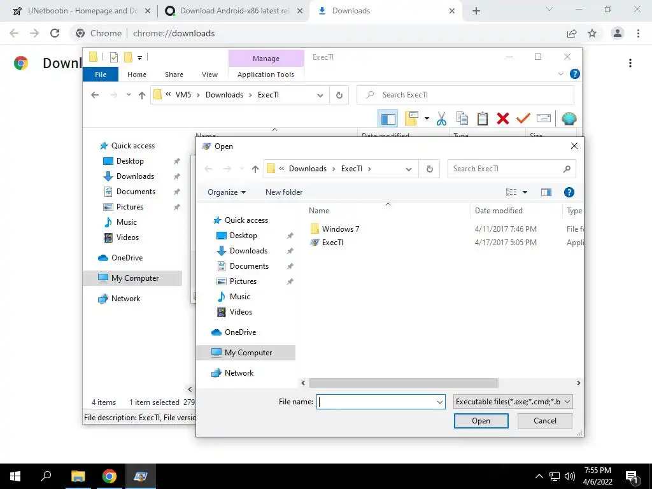Click the Cancel button in dialog
The height and width of the screenshot is (489, 652).
pyautogui.click(x=545, y=421)
